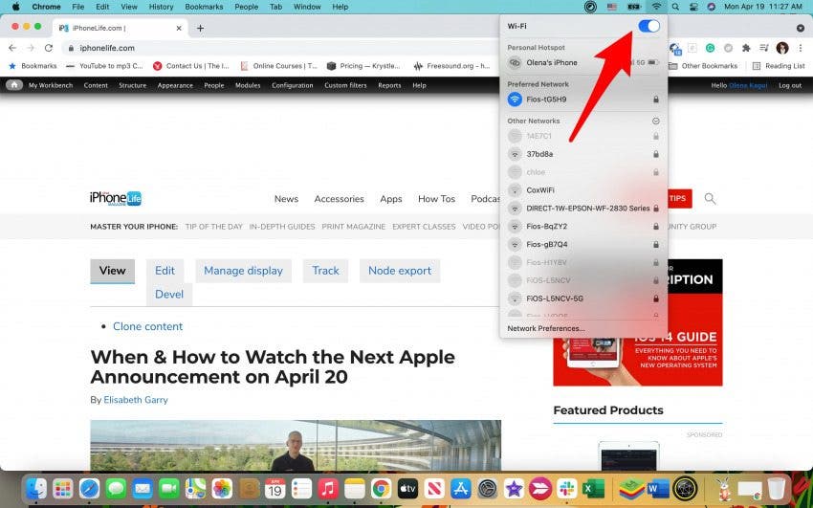Reload the current page
813x508 pixels.
click(49, 48)
